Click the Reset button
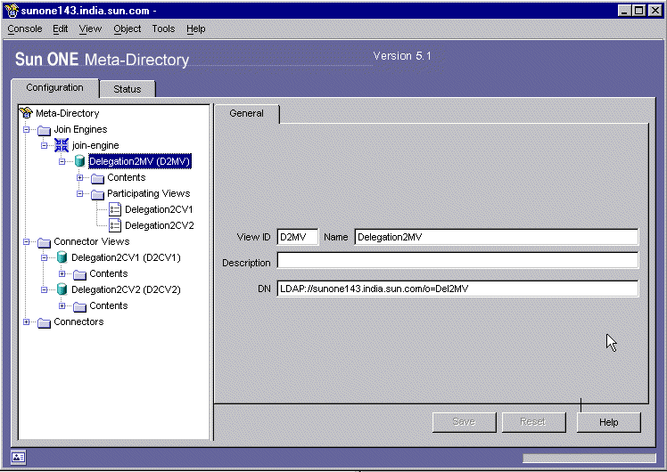Viewport: 667px width, 472px height. coord(533,422)
